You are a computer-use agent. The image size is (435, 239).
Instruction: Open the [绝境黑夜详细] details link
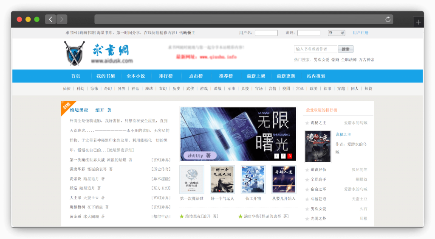pyautogui.click(x=120, y=150)
